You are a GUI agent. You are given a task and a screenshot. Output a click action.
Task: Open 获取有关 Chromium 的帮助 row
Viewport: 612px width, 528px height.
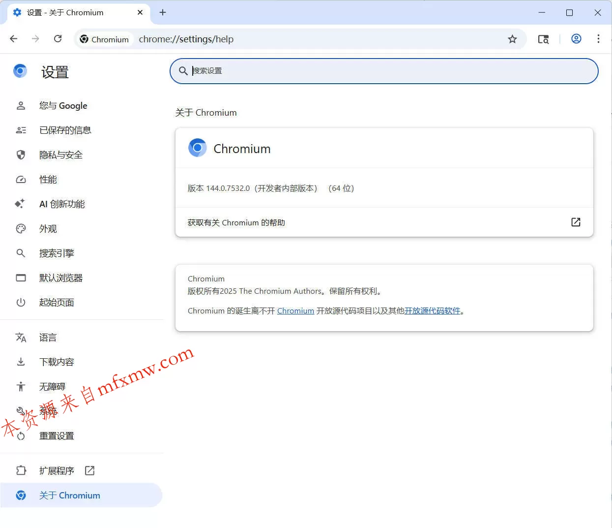[384, 222]
